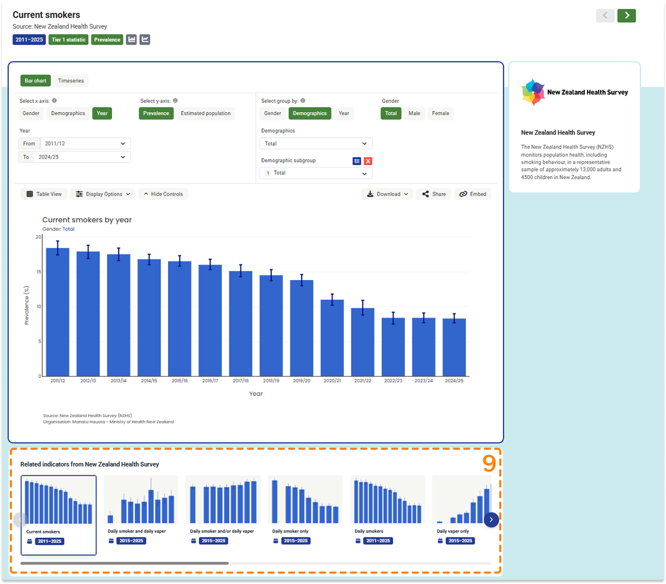Switch to the Timeseries tab
Screen dimensions: 666x584
71,80
